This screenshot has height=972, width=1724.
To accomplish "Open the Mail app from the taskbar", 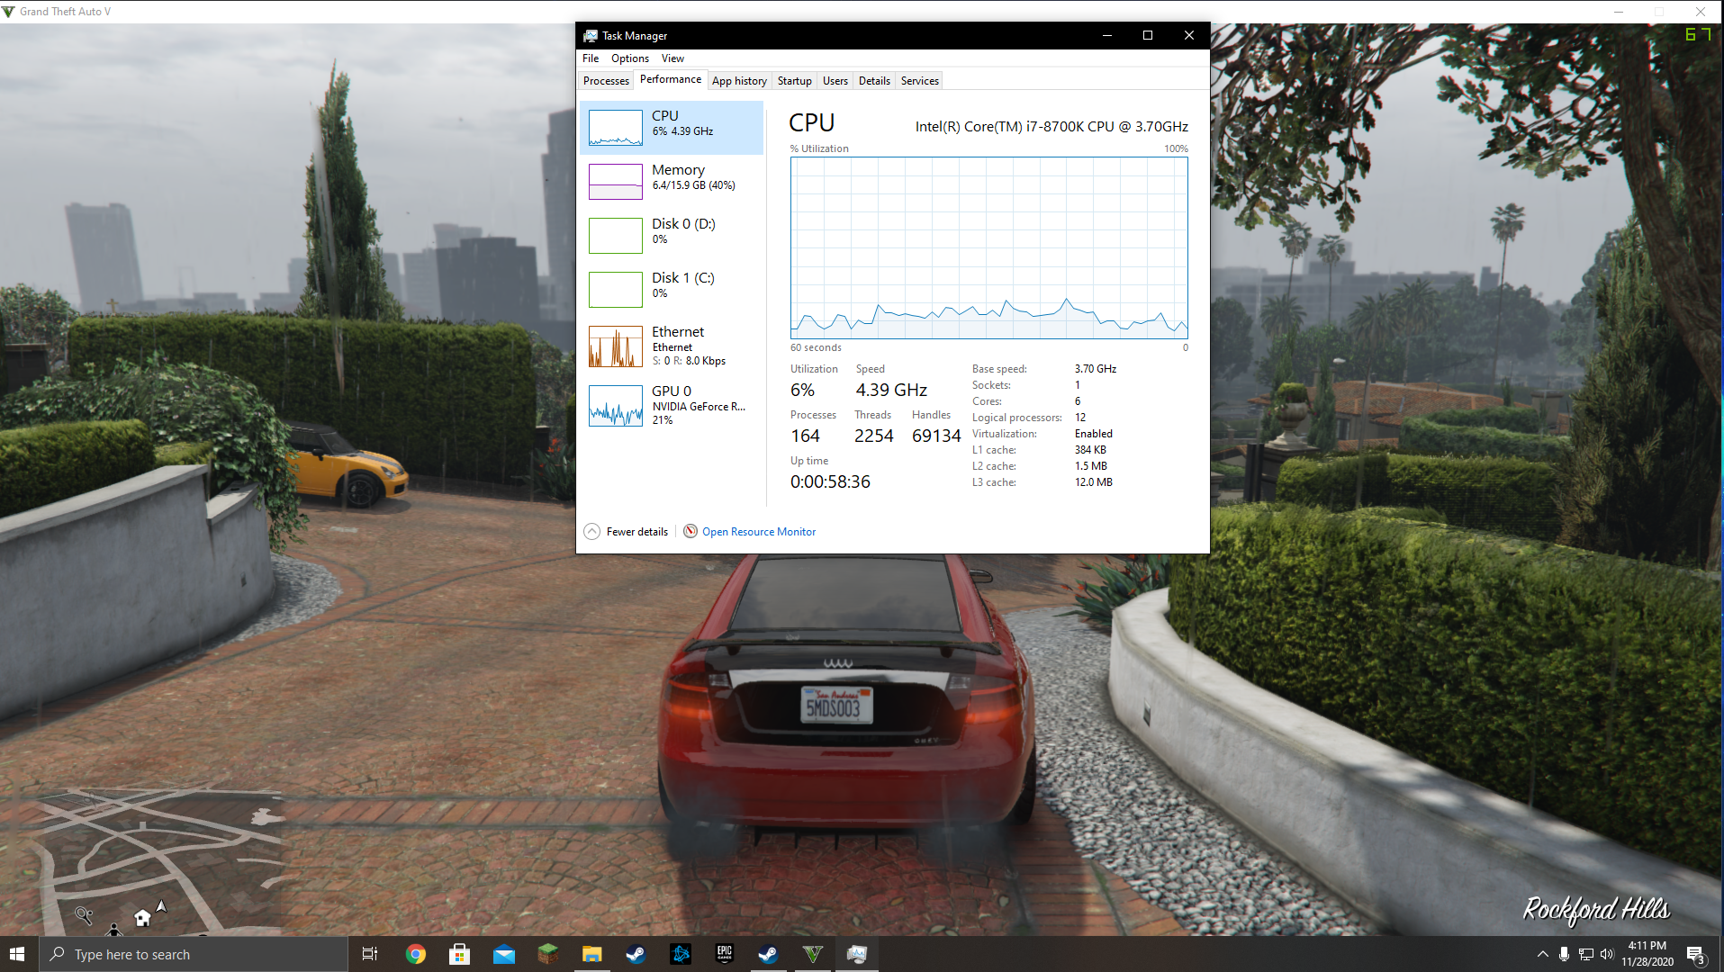I will point(503,954).
